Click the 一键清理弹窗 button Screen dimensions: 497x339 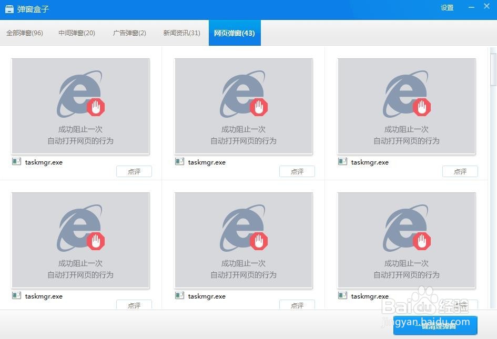point(435,325)
